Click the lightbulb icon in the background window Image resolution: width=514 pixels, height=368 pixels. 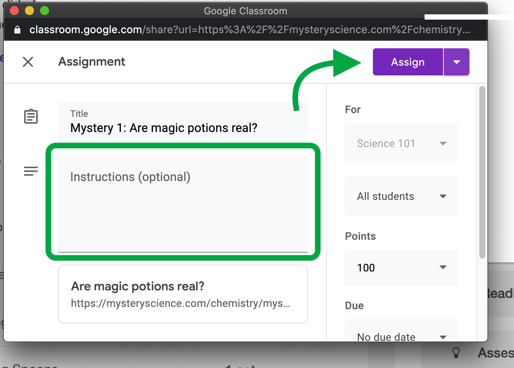pyautogui.click(x=456, y=353)
